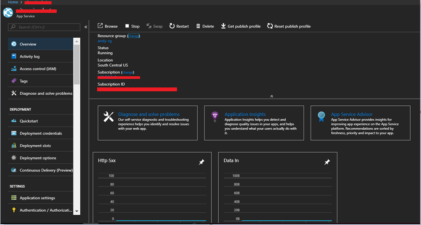Collapse the sidebar with double chevron

pyautogui.click(x=85, y=27)
